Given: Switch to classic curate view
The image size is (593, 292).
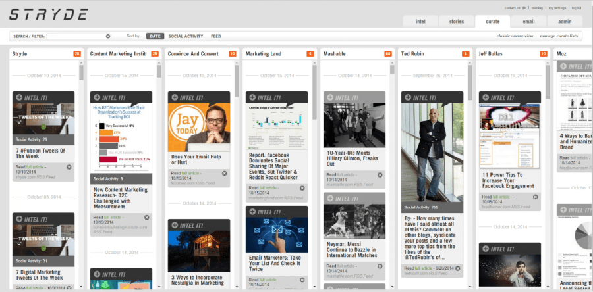Looking at the screenshot, I should point(515,36).
